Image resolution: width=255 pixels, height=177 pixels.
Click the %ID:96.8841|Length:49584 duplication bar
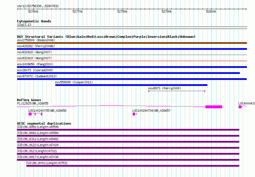[128, 136]
